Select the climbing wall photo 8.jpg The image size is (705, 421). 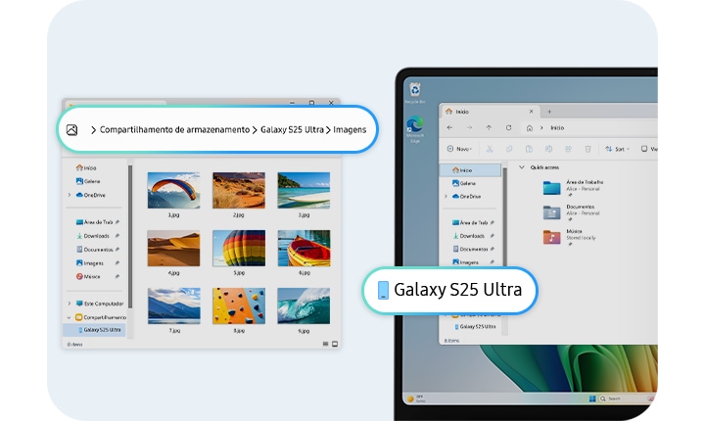coord(239,305)
